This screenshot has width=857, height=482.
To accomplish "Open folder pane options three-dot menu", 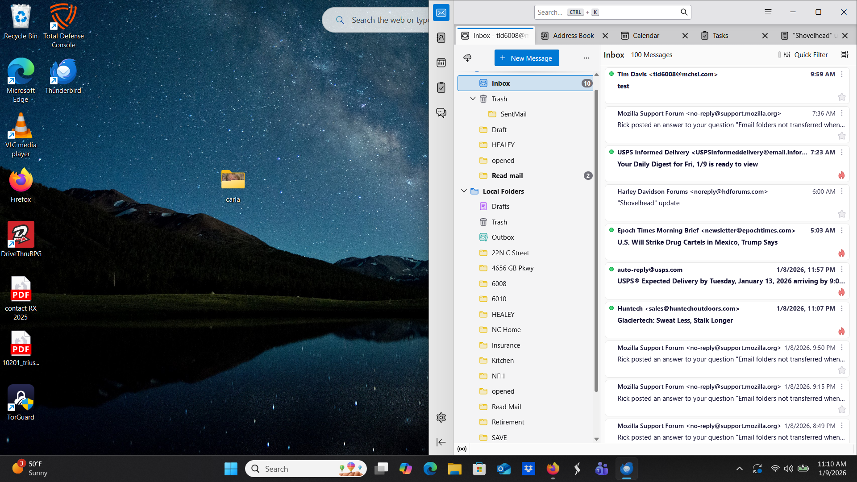I will tap(586, 58).
